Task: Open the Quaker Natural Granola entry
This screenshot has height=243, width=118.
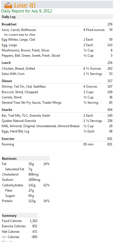Action: pyautogui.click(x=57, y=121)
